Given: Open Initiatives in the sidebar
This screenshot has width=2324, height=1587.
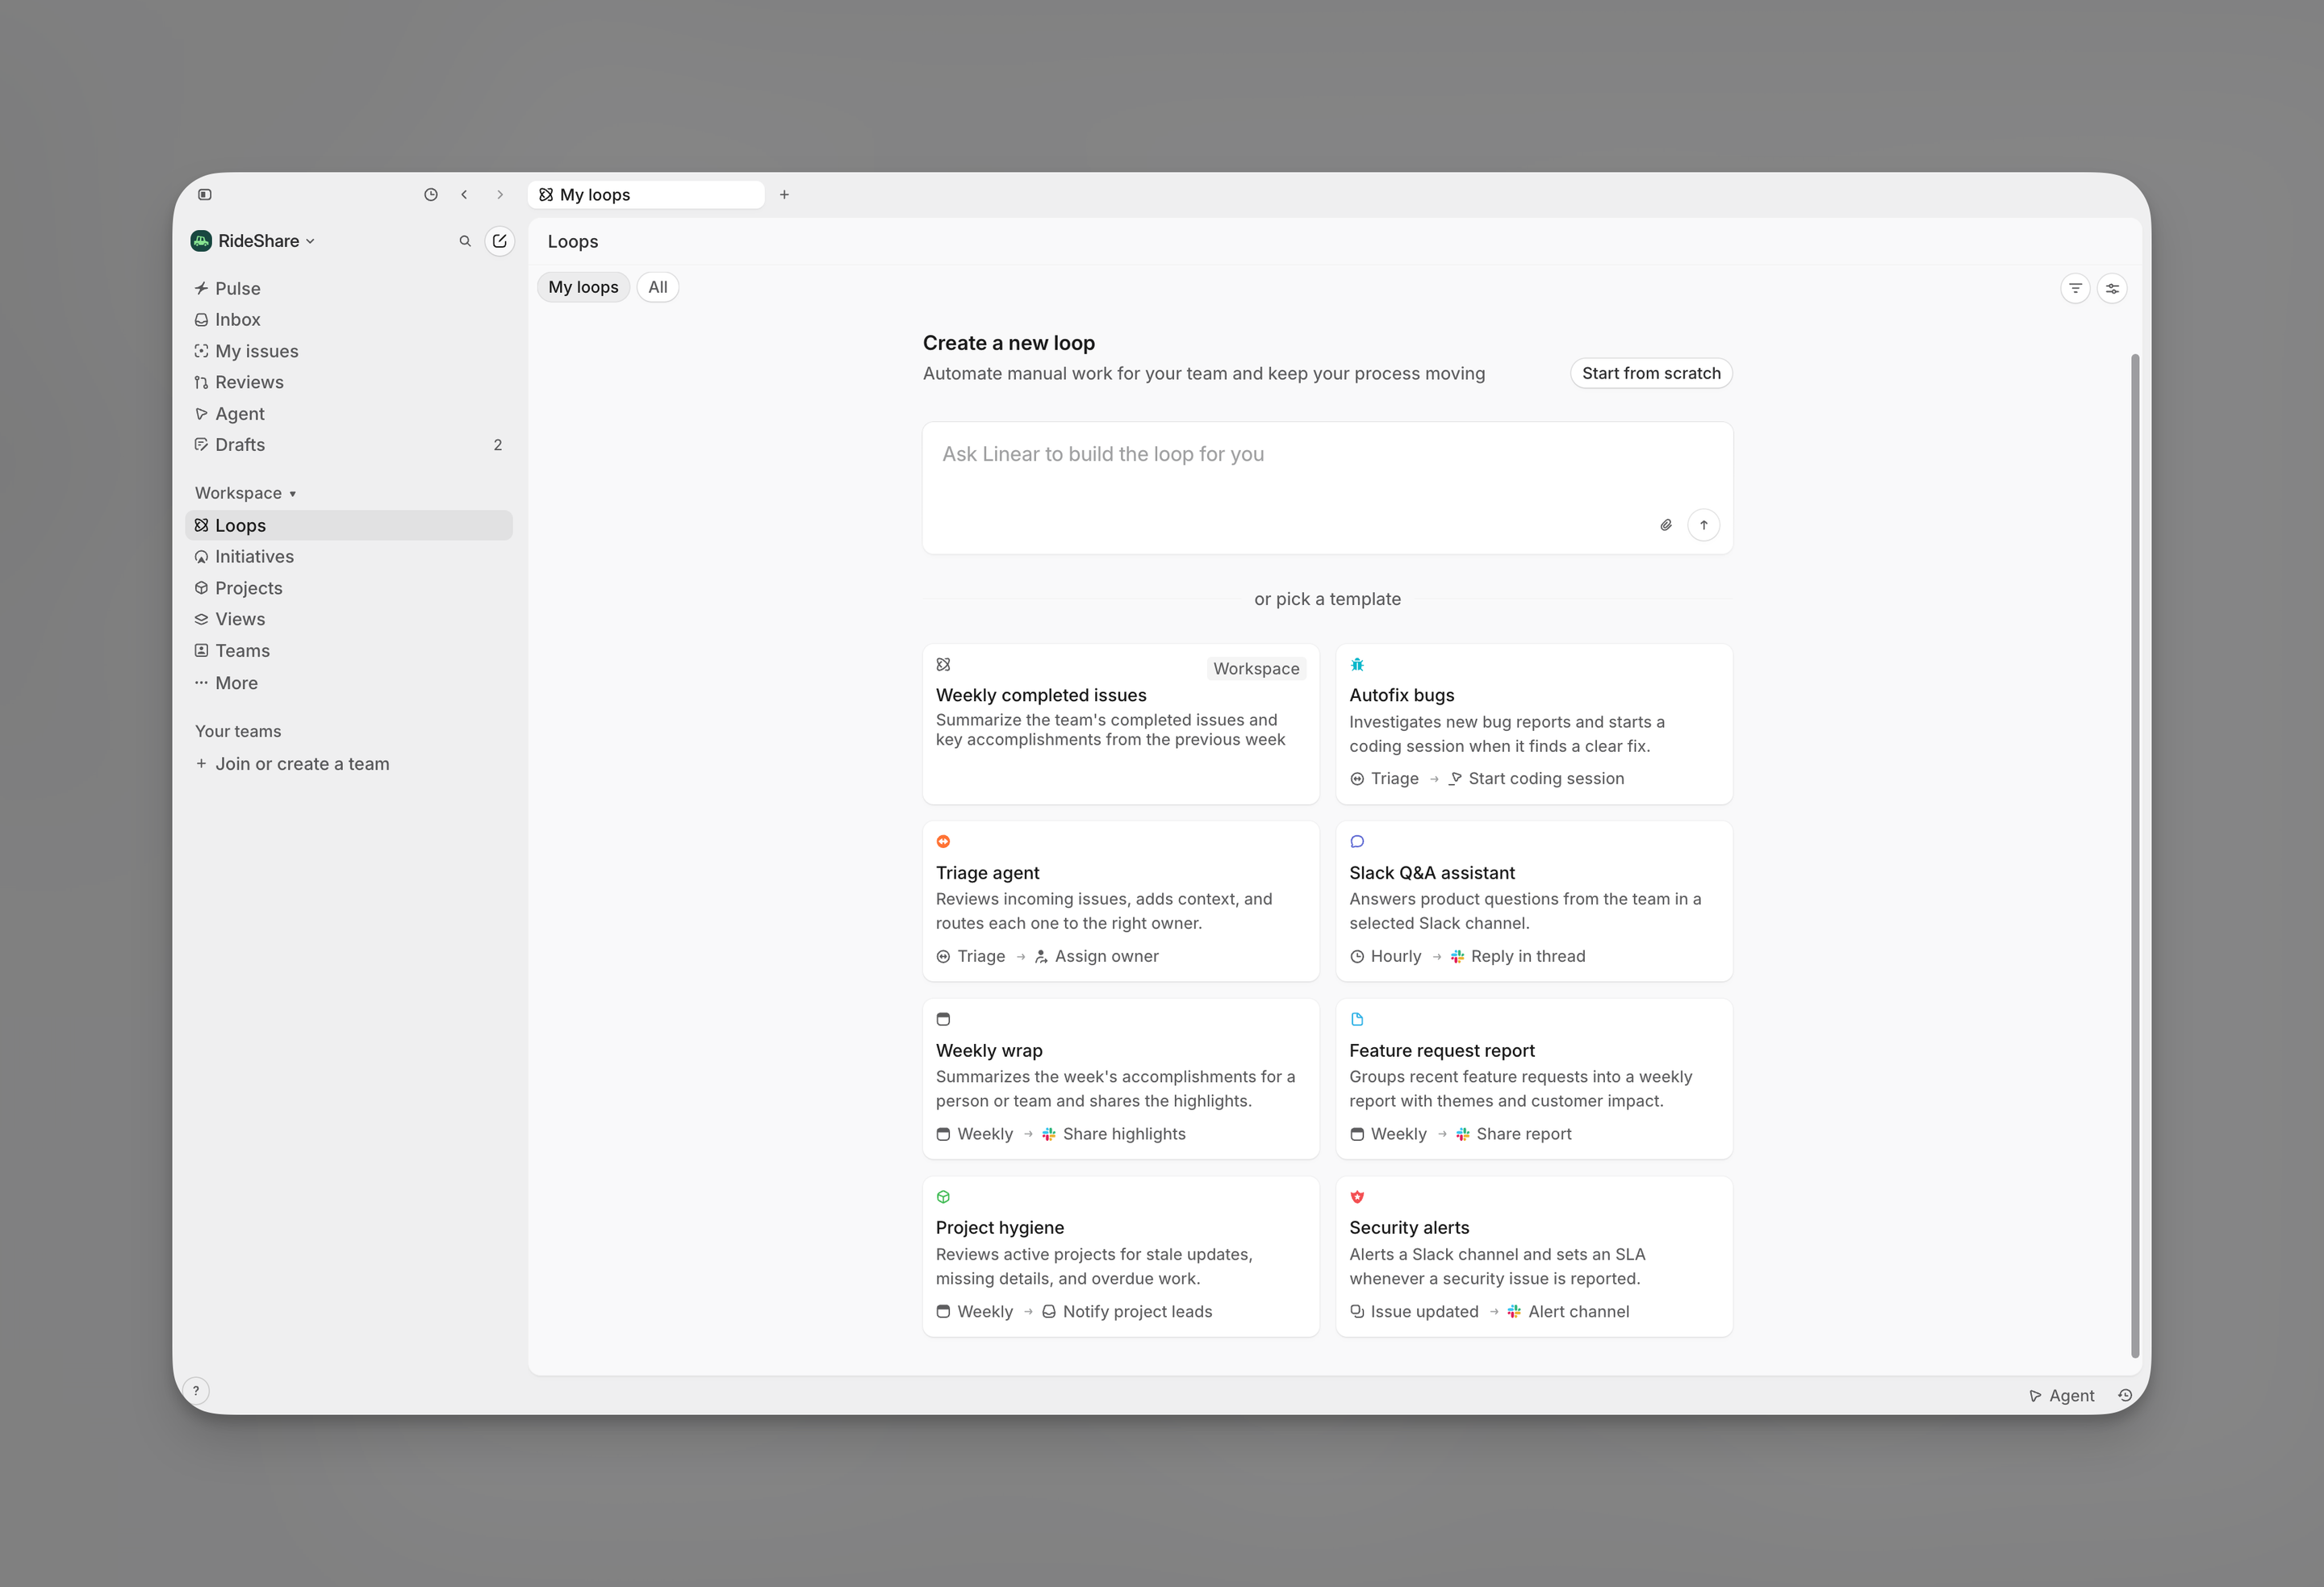Looking at the screenshot, I should (349, 556).
